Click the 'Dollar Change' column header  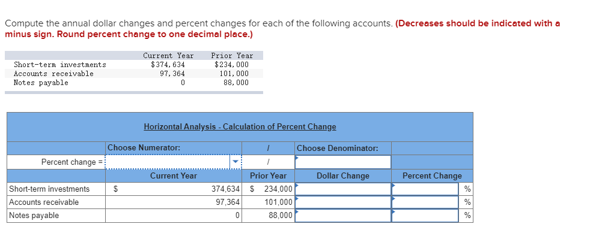tap(343, 176)
